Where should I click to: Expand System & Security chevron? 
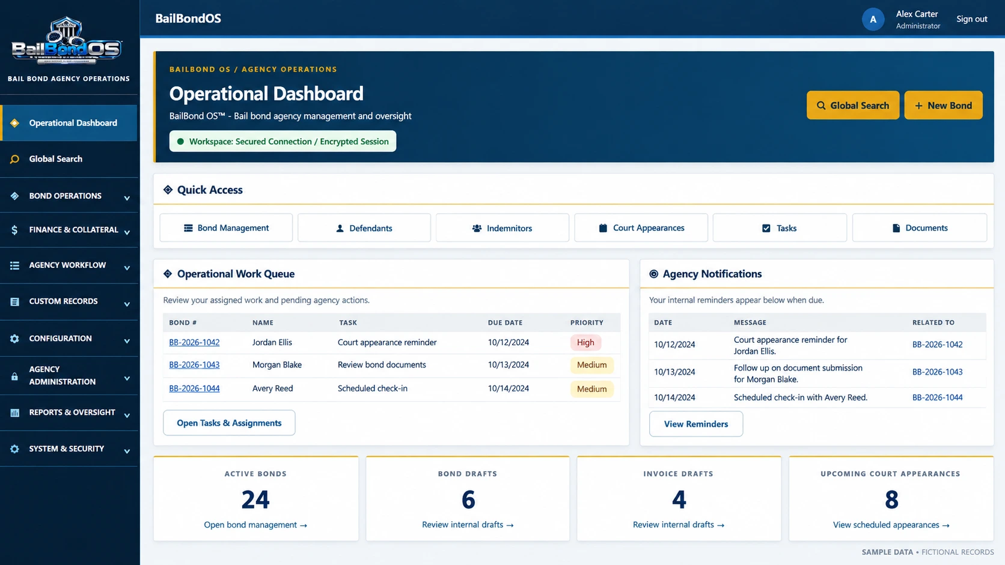tap(127, 451)
